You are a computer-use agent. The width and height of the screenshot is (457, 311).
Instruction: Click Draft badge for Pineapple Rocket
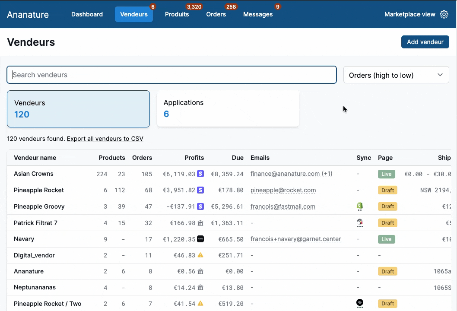click(387, 190)
